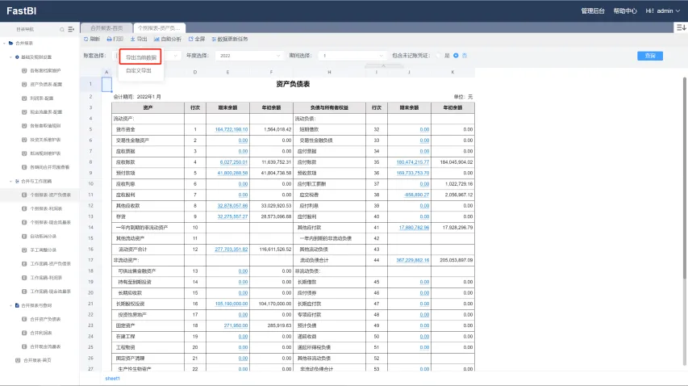This screenshot has width=688, height=386.
Task: Click the vertical scrollbar of the report
Action: coord(685,178)
